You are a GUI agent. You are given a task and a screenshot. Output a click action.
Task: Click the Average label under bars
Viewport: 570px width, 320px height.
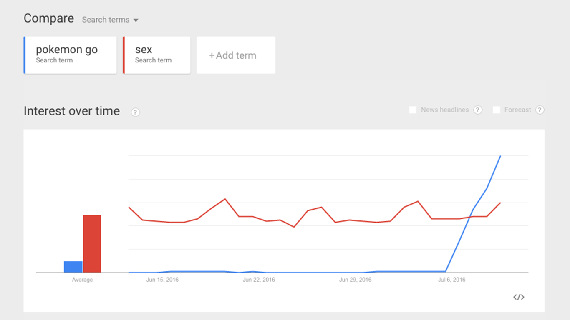(x=82, y=280)
